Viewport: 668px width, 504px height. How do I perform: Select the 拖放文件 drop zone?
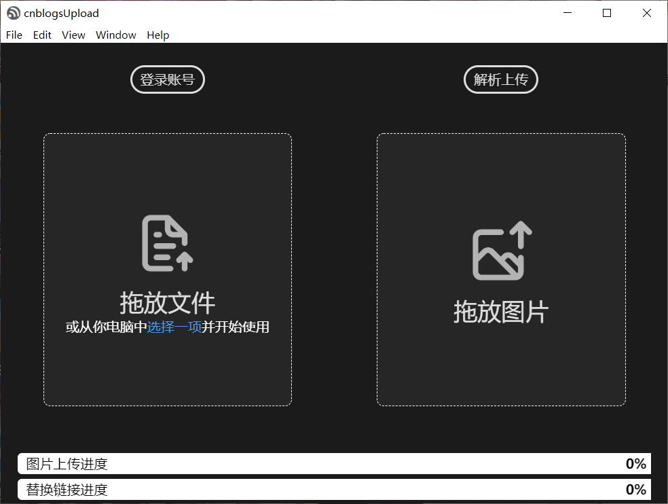[167, 268]
